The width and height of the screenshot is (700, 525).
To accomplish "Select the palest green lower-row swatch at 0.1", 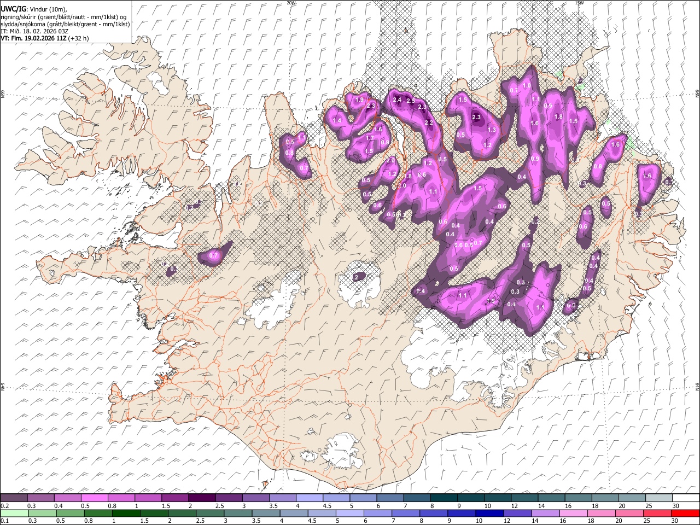I will coord(14,513).
